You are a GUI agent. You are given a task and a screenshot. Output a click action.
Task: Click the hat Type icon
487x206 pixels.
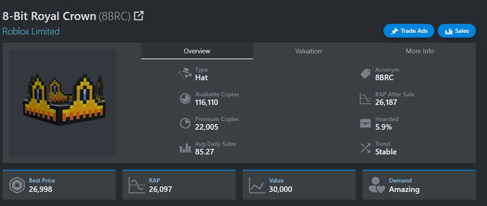pos(185,74)
